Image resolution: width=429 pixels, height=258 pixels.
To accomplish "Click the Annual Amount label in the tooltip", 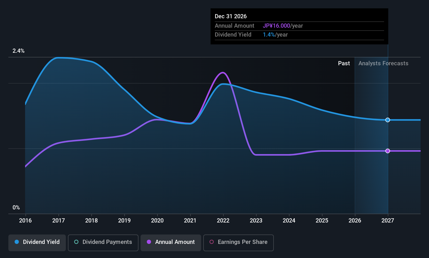I will [x=234, y=26].
